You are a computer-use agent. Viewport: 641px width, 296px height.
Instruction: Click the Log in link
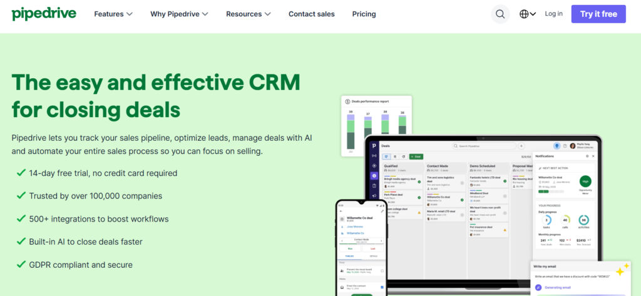(x=553, y=14)
